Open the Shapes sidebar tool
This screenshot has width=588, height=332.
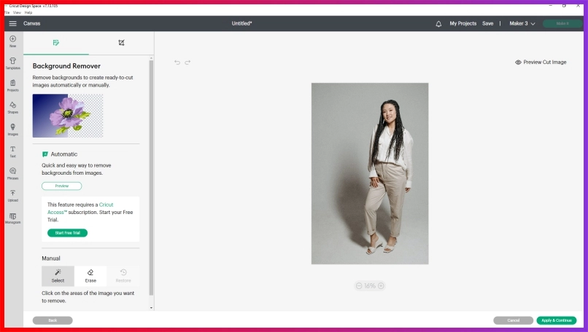coord(12,107)
